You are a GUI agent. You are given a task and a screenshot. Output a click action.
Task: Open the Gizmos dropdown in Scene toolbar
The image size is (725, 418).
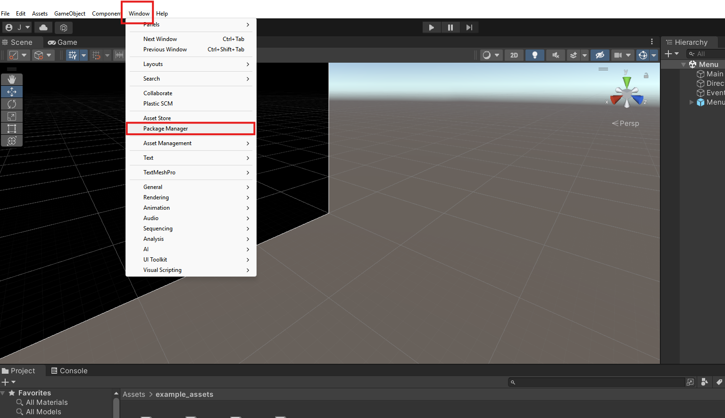[x=653, y=55]
